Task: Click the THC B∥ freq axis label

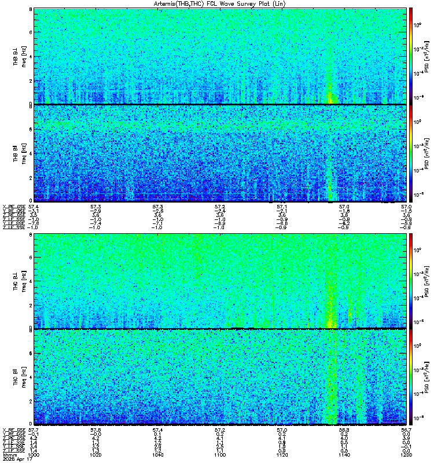Action: click(x=20, y=377)
